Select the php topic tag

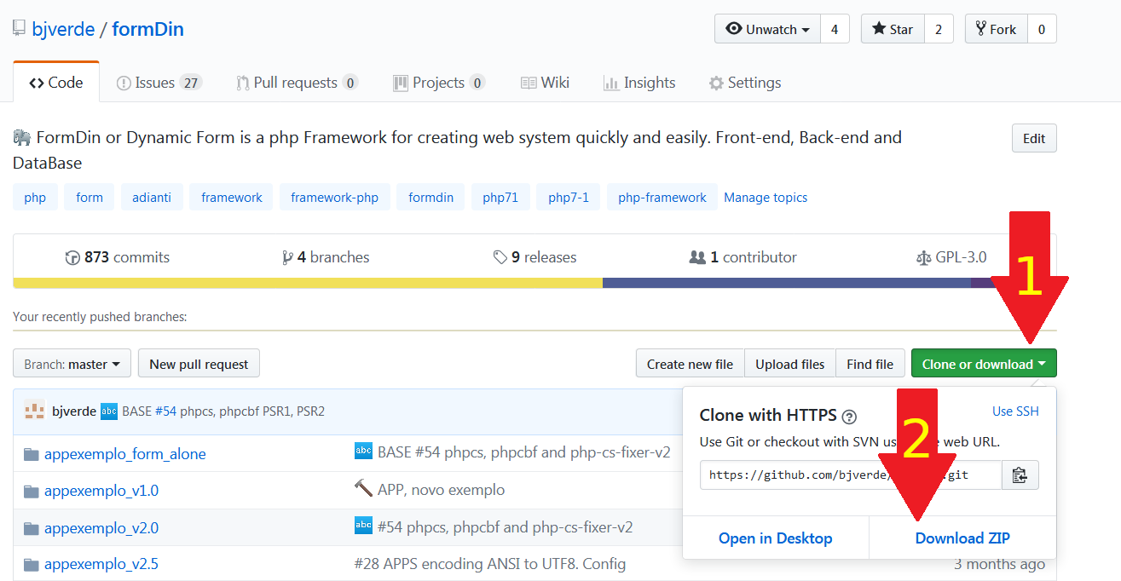tap(35, 197)
